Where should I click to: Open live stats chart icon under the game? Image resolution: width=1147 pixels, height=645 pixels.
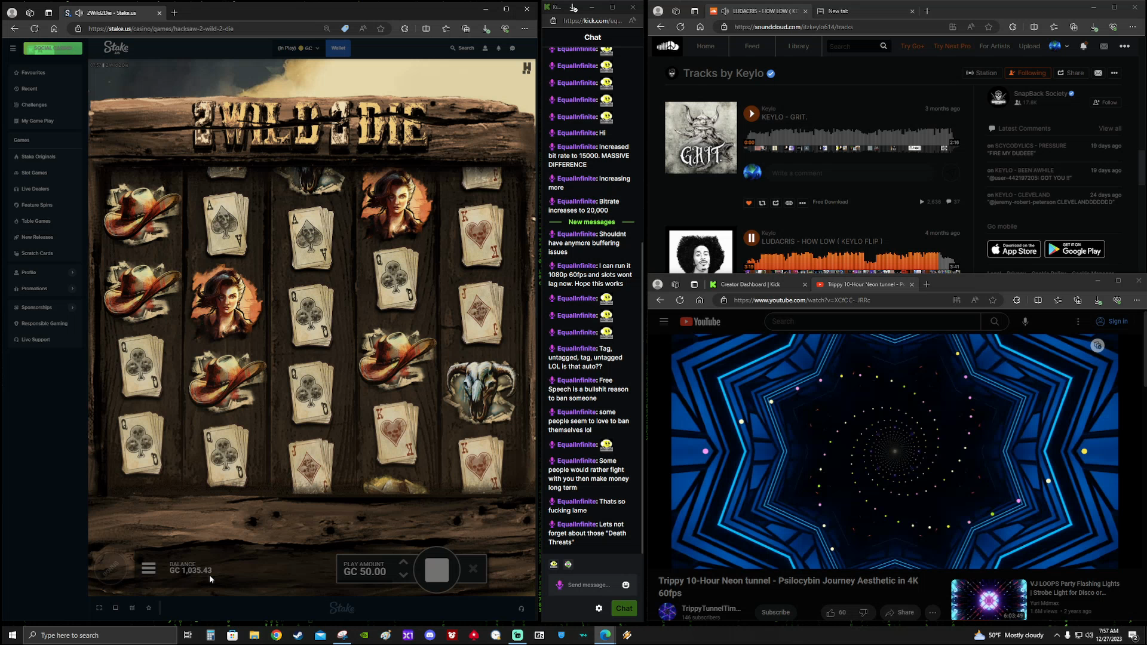[132, 608]
